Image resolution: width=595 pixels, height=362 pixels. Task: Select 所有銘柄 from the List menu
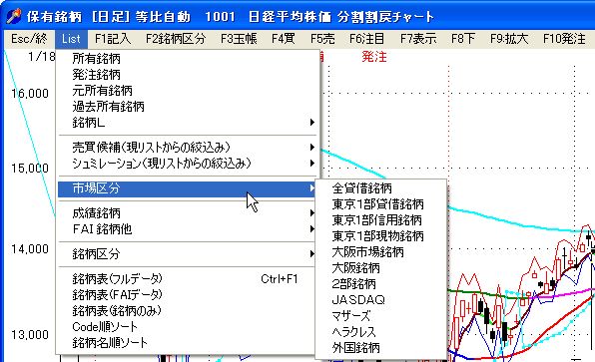click(187, 59)
